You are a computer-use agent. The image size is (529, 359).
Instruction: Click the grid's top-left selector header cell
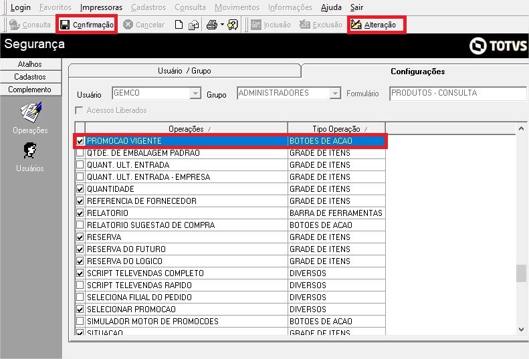click(x=80, y=128)
